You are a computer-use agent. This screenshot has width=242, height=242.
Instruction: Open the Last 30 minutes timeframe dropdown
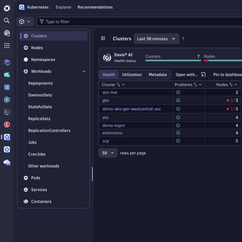156,39
